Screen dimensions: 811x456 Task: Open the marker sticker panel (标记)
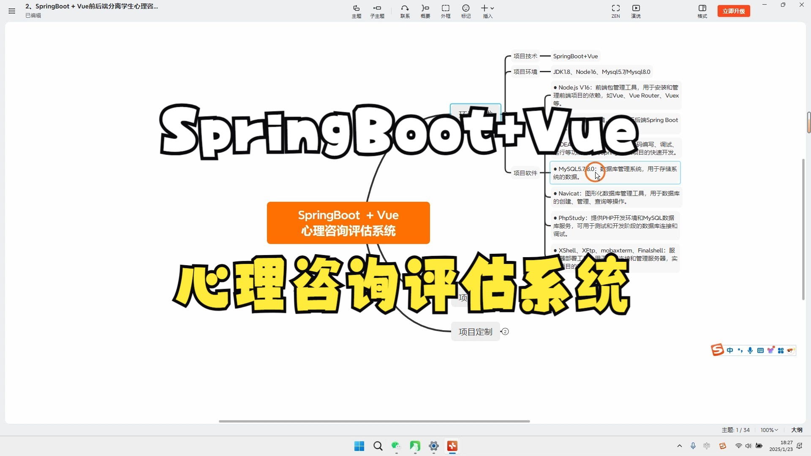point(466,11)
